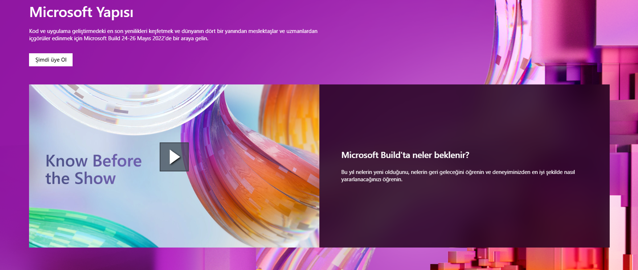
Task: Select the 'Microsoft Yapısı' page heading
Action: click(x=81, y=12)
